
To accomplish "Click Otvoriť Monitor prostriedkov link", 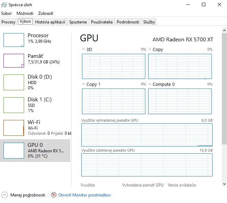I will [84, 195].
